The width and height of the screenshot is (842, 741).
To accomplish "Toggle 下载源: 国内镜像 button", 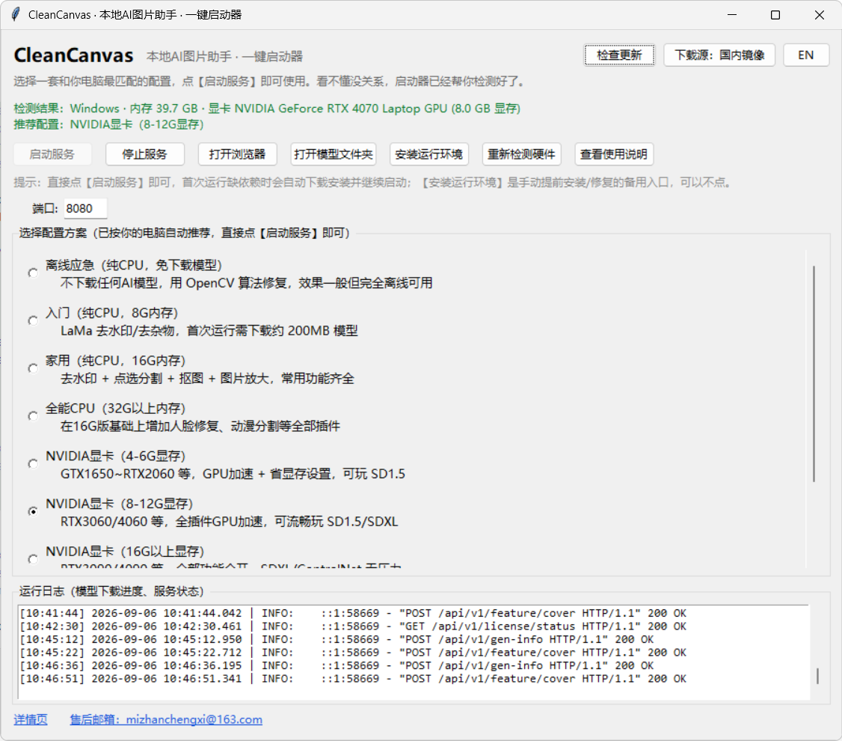I will point(719,55).
